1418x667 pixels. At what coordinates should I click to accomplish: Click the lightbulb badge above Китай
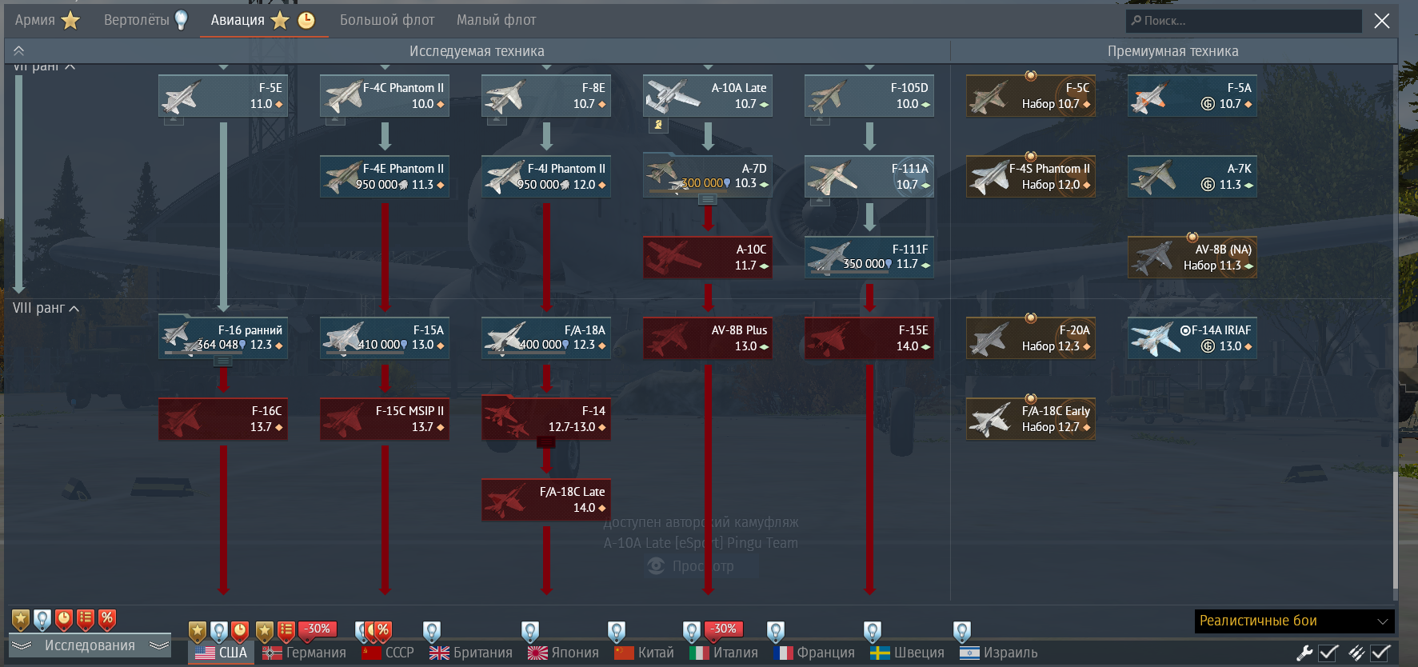617,632
